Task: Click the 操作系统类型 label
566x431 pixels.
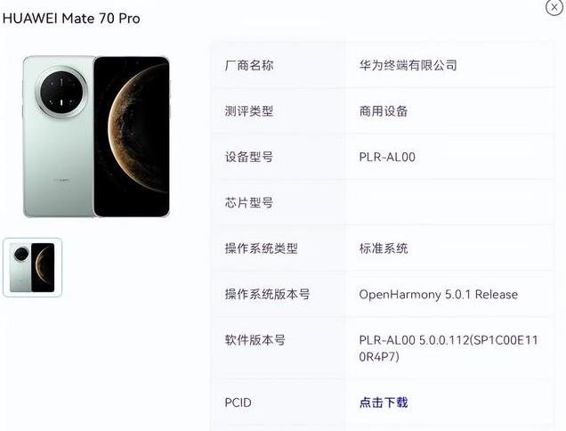Action: pyautogui.click(x=262, y=248)
